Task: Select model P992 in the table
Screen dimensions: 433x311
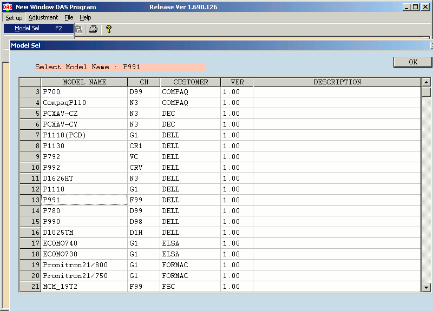Action: [84, 168]
